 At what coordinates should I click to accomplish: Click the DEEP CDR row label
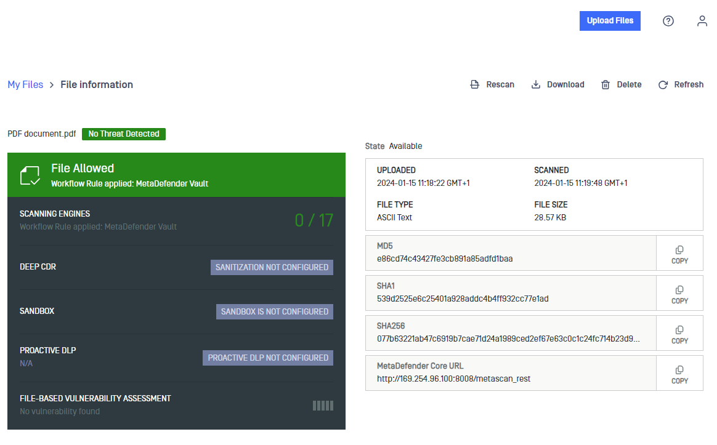coord(38,267)
